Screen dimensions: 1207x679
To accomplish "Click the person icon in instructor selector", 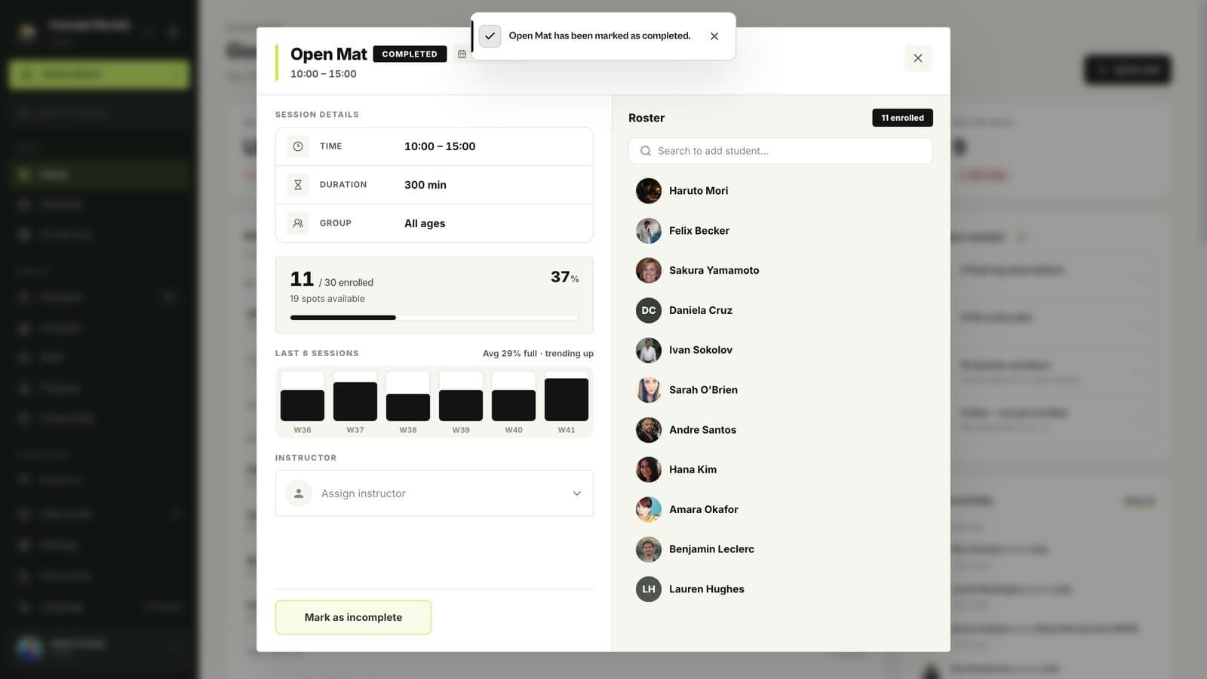I will (x=299, y=493).
